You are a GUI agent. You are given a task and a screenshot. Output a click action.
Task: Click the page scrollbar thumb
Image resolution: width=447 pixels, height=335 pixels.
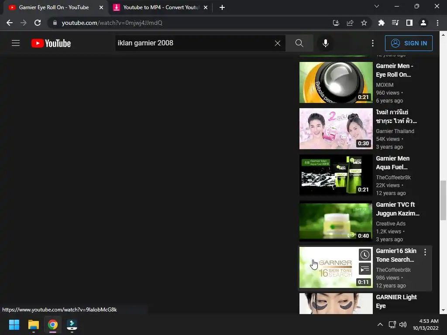coord(443,200)
